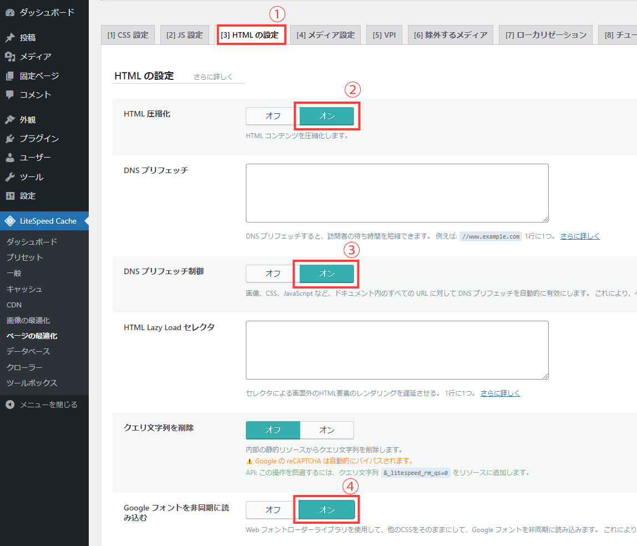Open the プリセット submenu item

click(44, 257)
